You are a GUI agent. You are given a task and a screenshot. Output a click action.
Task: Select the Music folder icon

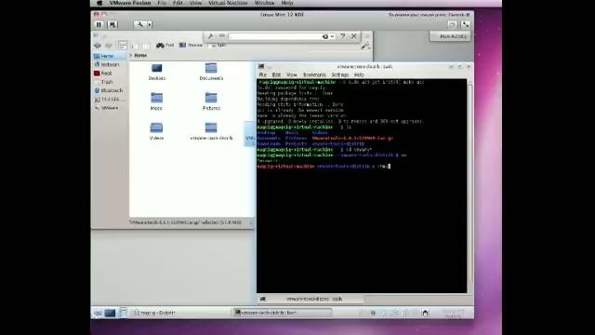(x=156, y=101)
